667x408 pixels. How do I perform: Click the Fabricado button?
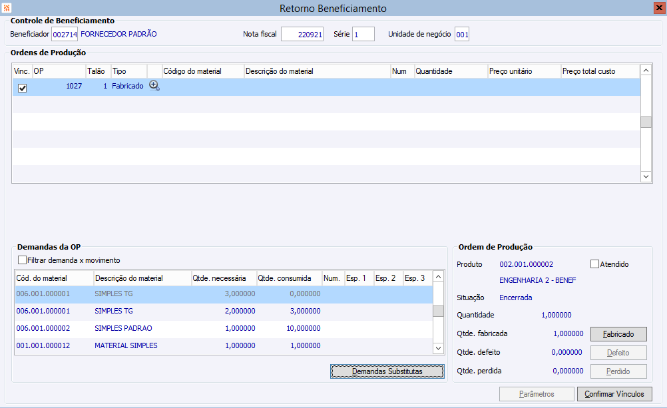[618, 334]
